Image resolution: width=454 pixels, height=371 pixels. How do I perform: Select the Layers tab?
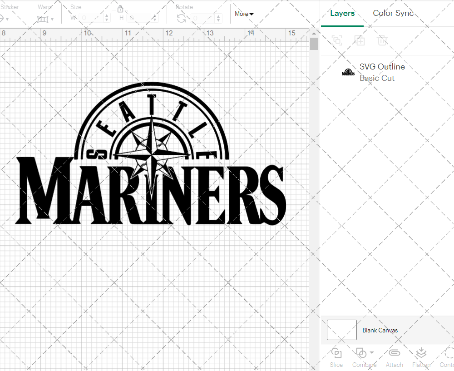tap(342, 13)
